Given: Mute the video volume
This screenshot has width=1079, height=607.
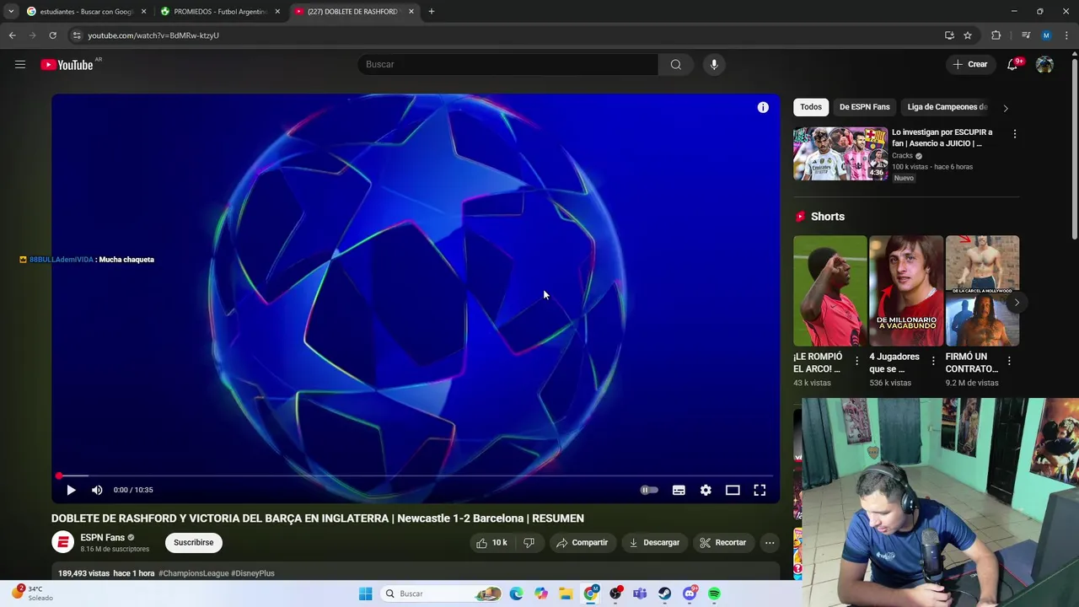Looking at the screenshot, I should [97, 490].
